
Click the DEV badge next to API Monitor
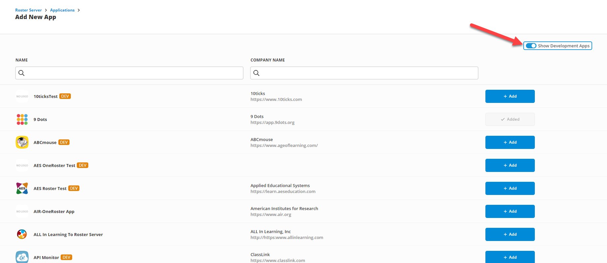click(67, 257)
